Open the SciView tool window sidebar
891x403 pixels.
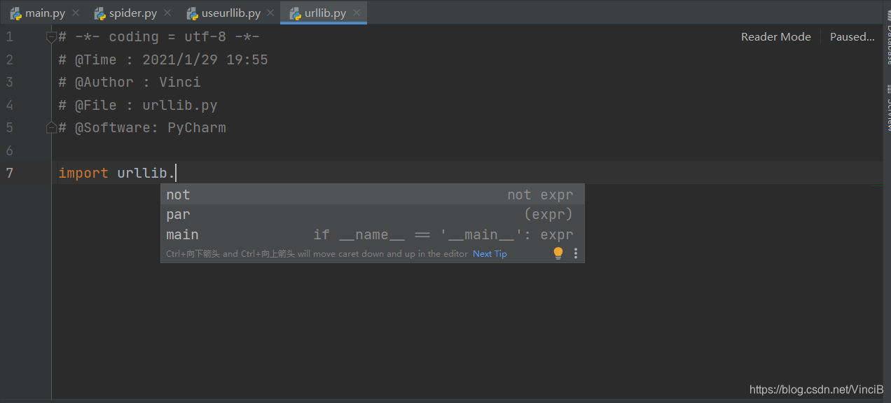coord(887,108)
